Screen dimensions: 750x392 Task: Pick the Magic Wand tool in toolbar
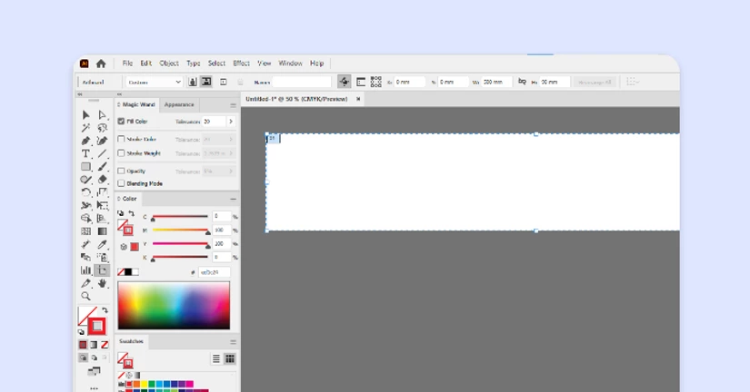point(85,128)
